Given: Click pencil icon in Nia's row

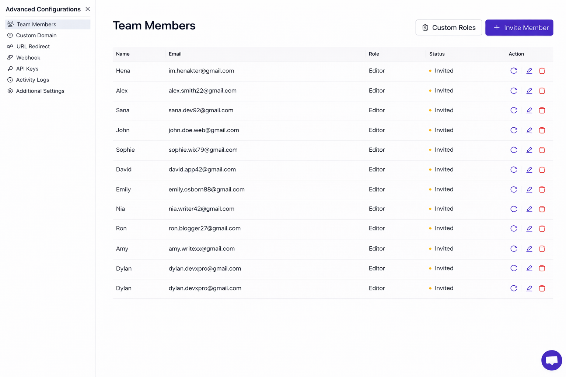Looking at the screenshot, I should coord(529,209).
